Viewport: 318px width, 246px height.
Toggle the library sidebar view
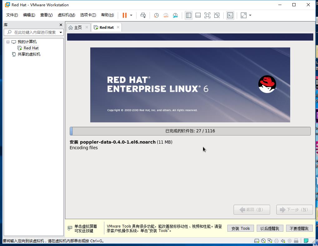[189, 15]
